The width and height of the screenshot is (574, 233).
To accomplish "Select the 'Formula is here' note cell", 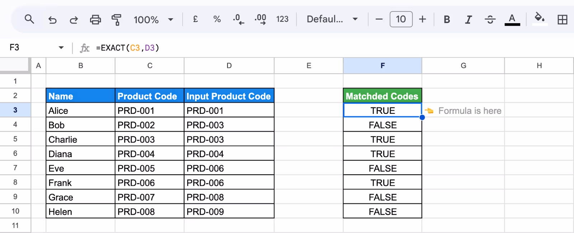I will coord(463,110).
